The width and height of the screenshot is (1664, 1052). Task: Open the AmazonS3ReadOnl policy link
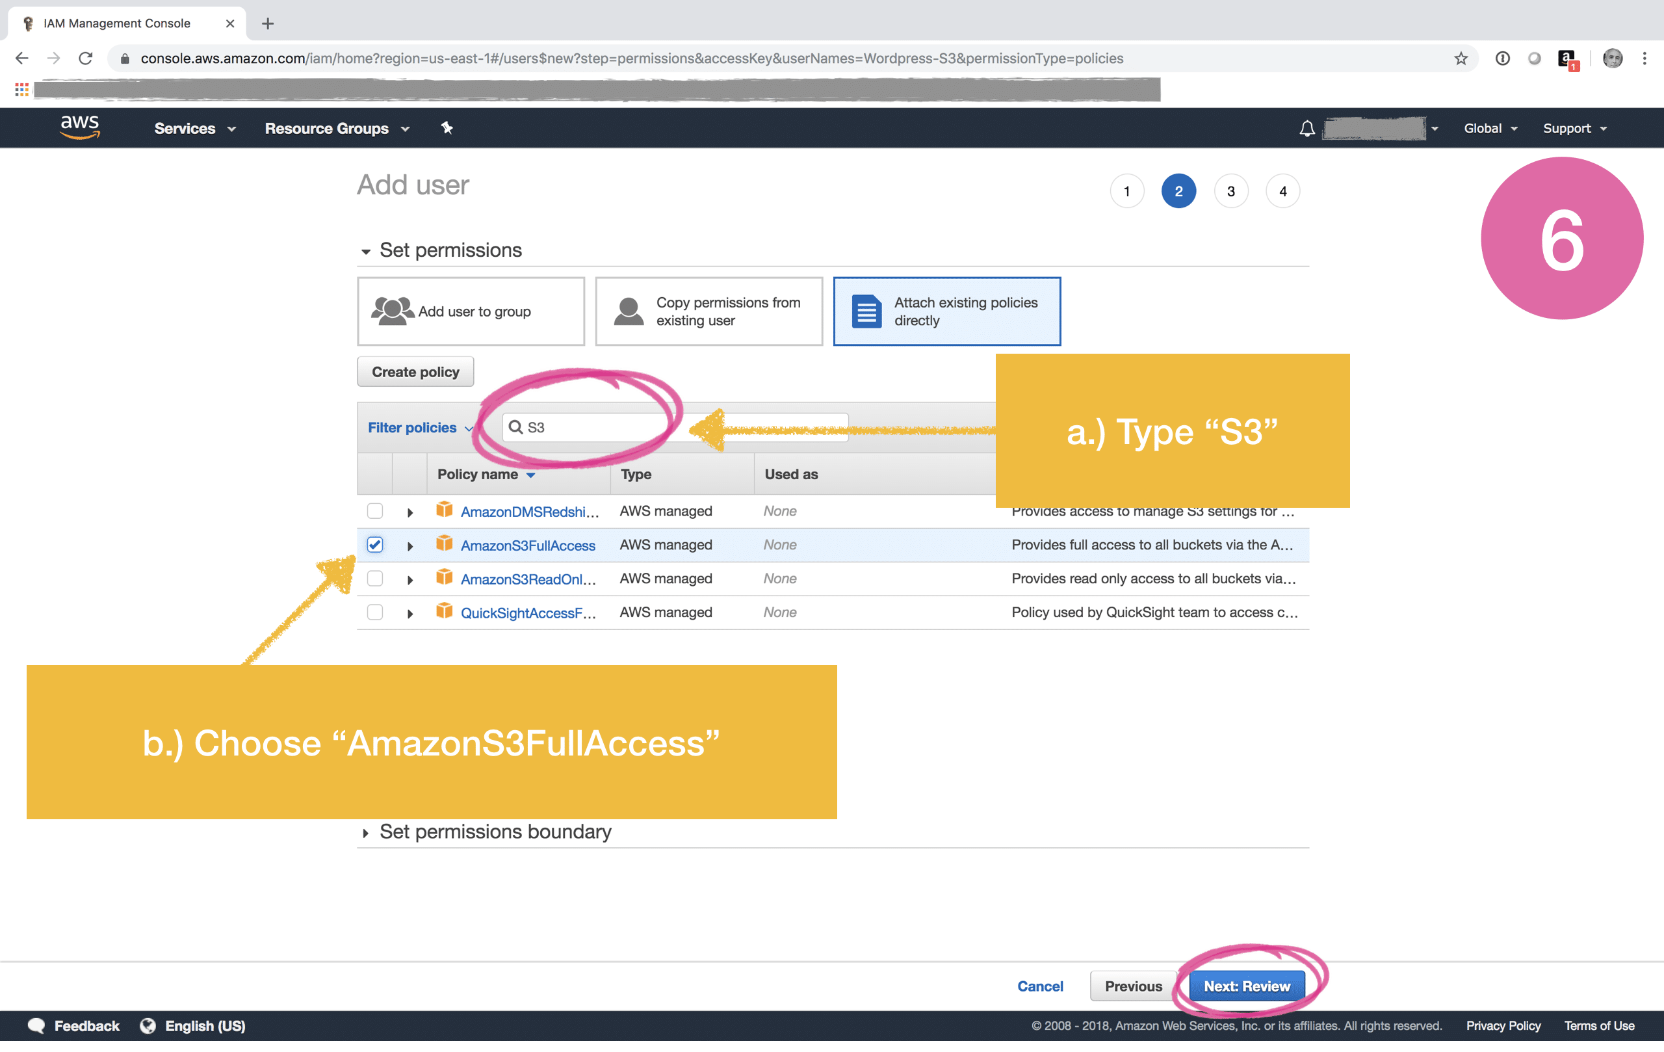tap(528, 579)
